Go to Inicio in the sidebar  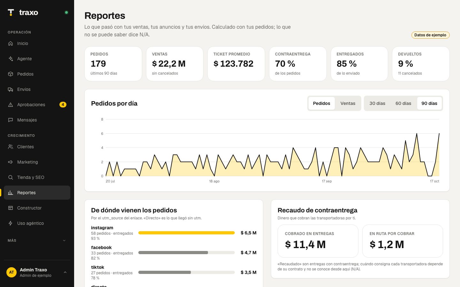[x=37, y=43]
